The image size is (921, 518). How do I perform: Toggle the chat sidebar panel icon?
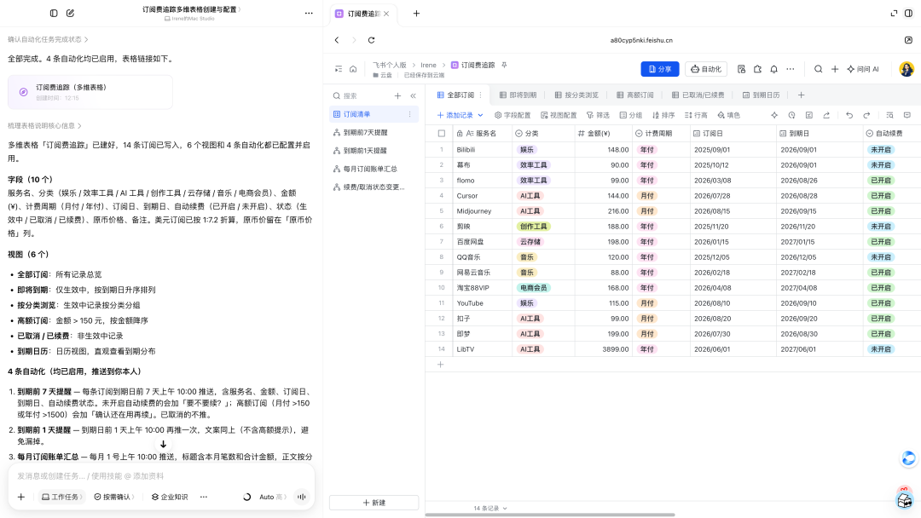[54, 13]
